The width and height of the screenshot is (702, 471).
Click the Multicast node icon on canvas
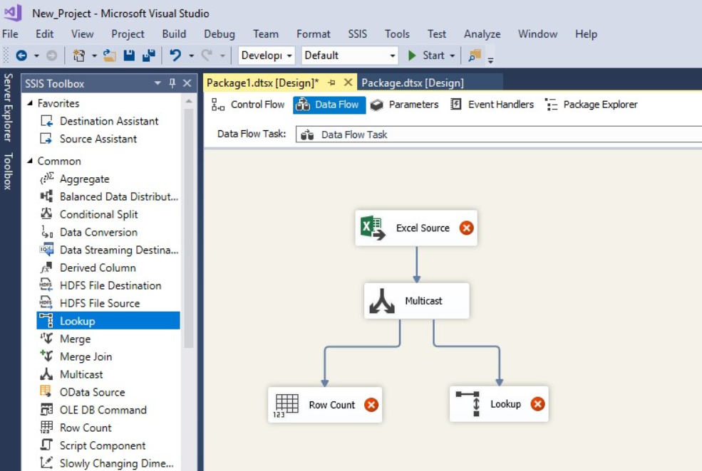[382, 301]
